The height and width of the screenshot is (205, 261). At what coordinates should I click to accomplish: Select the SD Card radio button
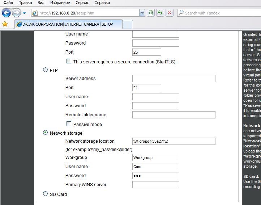(x=45, y=194)
